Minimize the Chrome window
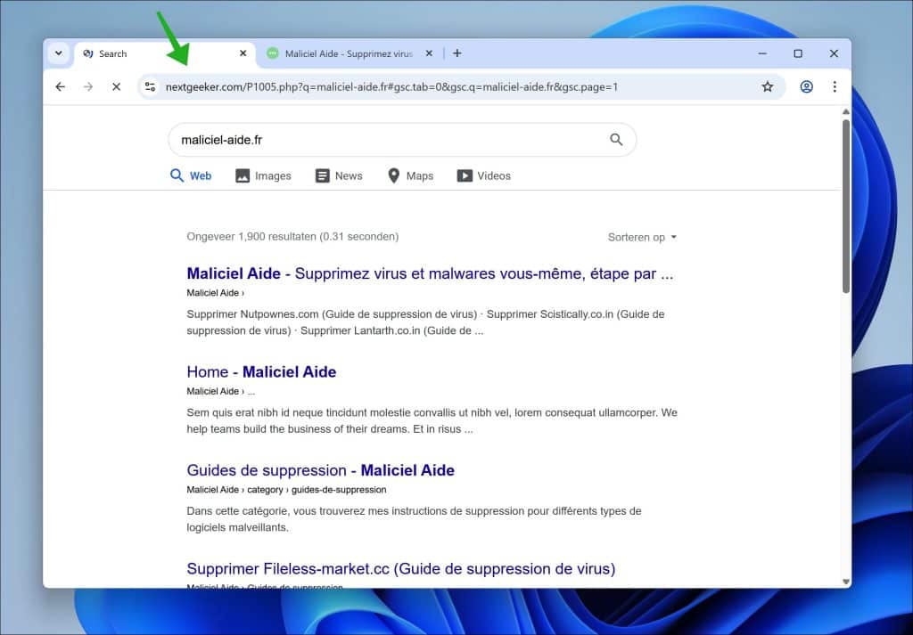The width and height of the screenshot is (913, 635). (x=762, y=53)
